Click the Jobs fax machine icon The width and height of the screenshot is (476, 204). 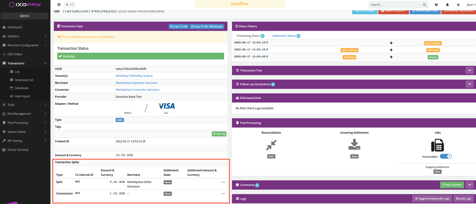[437, 145]
